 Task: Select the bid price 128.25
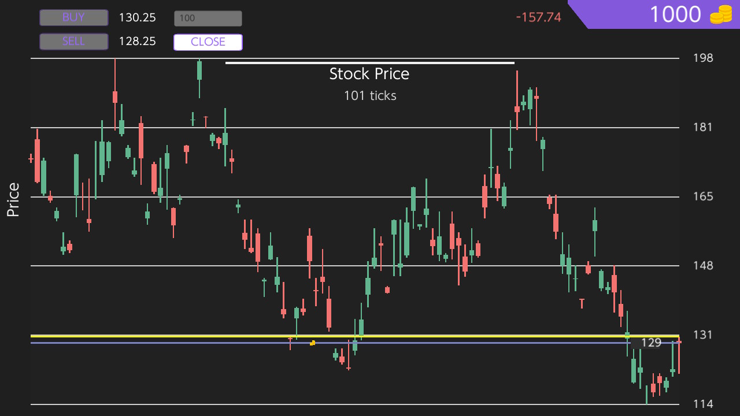(x=137, y=41)
